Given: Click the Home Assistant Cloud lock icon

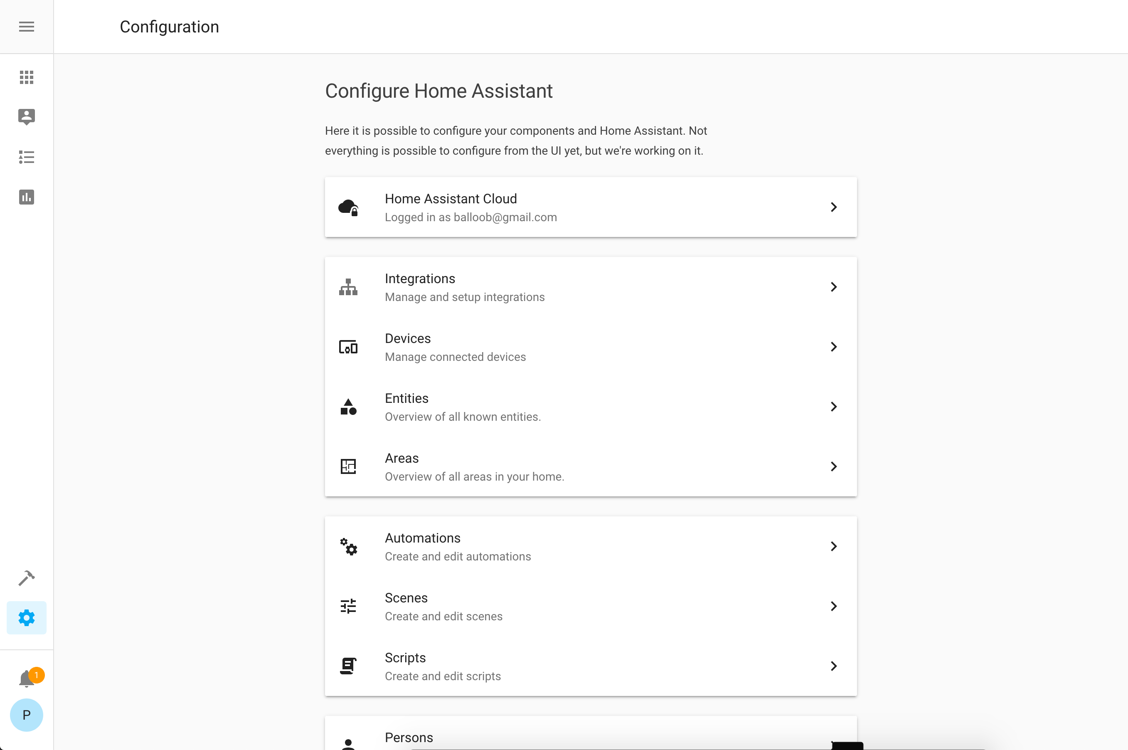Looking at the screenshot, I should [348, 207].
